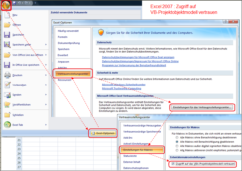Open Programm zur Verbesserung der Benutzerfreundlichkeit link
Viewport: 242px width, 171px height.
click(x=134, y=65)
